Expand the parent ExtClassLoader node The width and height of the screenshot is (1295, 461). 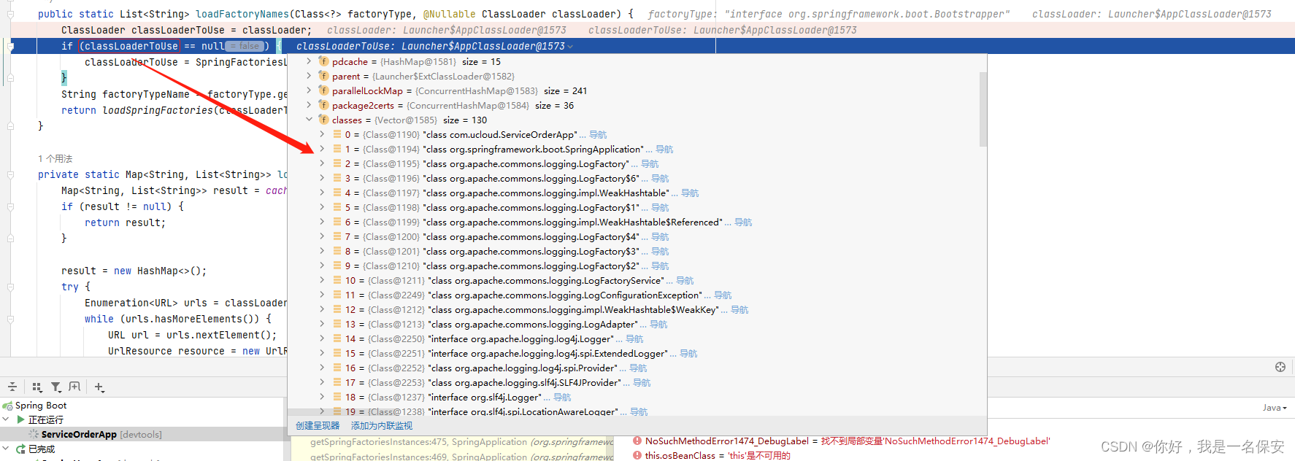tap(309, 76)
